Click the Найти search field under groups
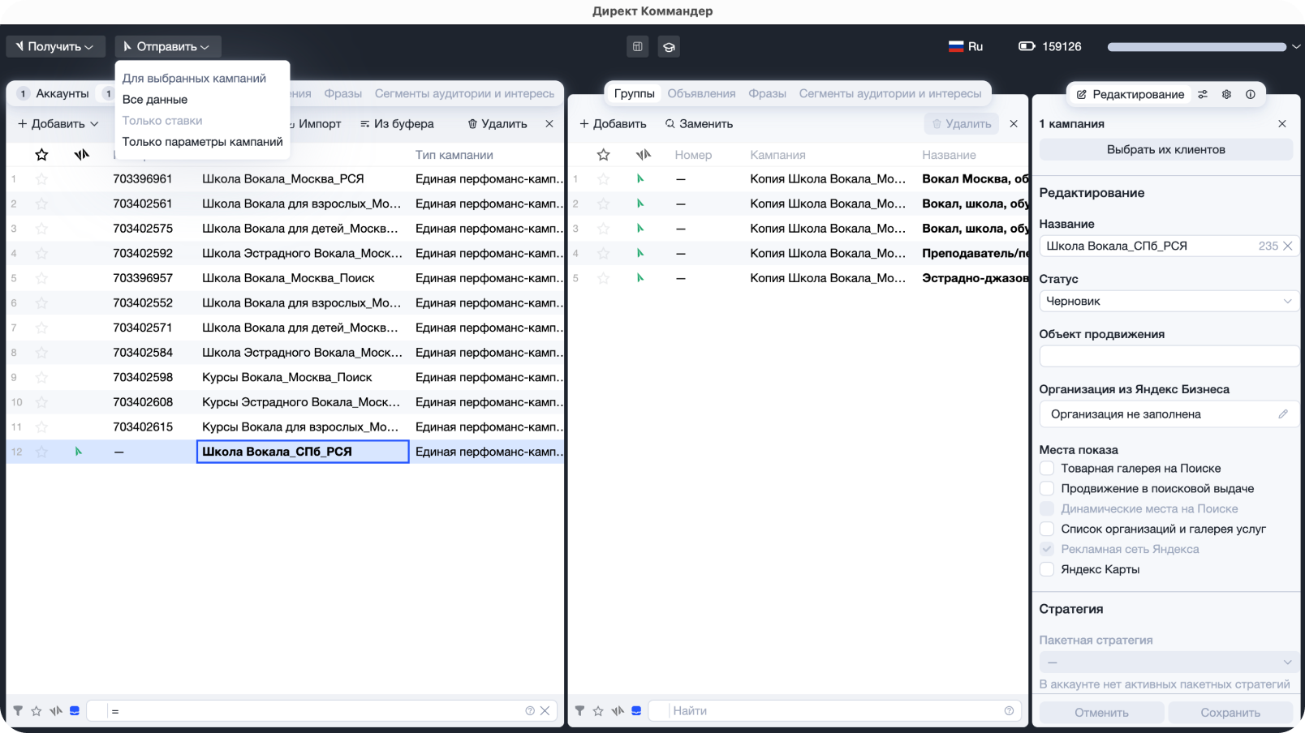 click(x=836, y=711)
